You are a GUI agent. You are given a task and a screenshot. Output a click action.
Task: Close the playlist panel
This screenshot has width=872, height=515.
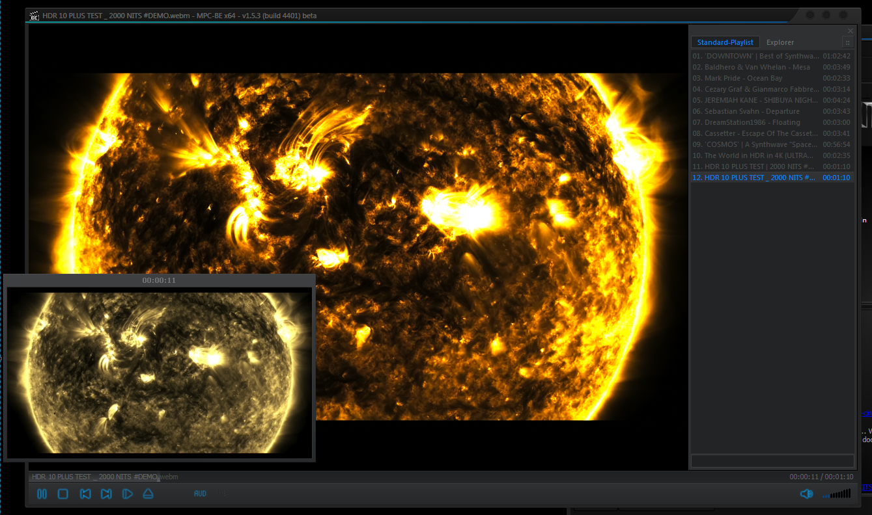coord(850,31)
